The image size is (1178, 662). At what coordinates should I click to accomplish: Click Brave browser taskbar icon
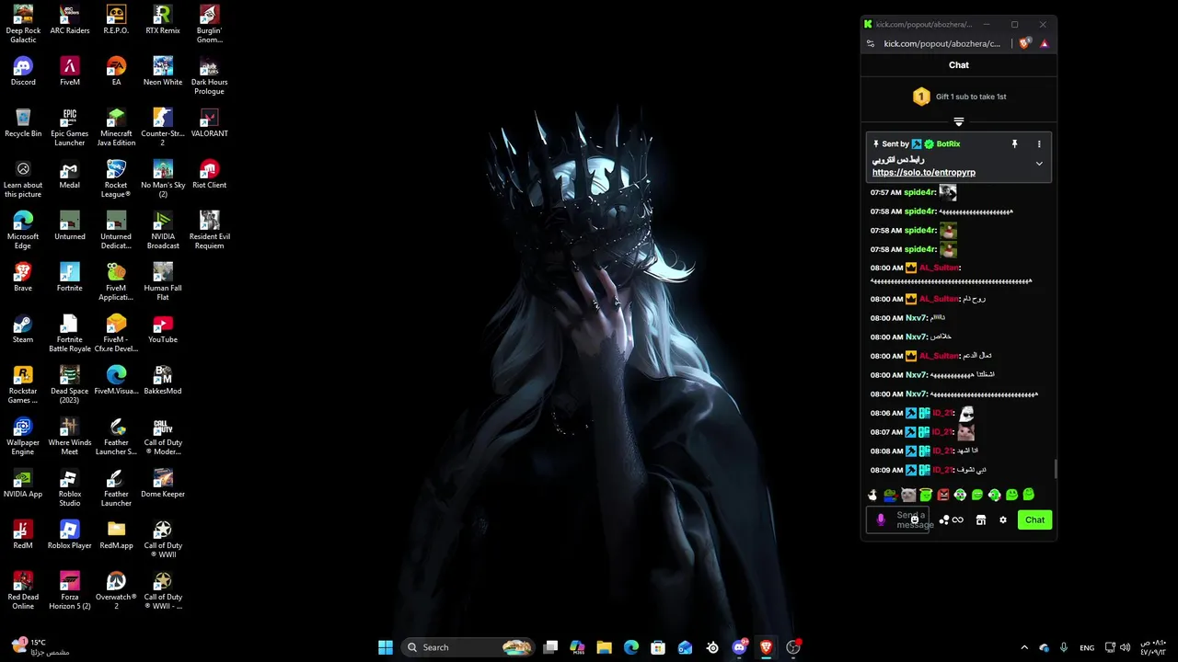[x=766, y=647]
